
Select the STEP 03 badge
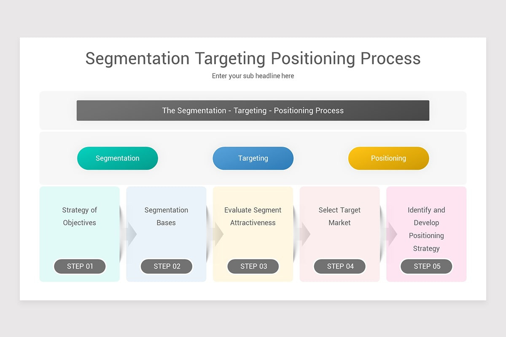pos(253,266)
